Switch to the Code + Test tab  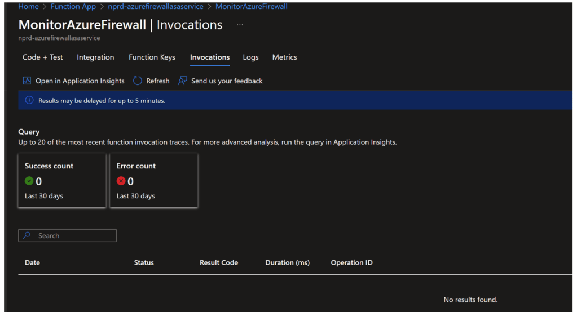pos(43,57)
